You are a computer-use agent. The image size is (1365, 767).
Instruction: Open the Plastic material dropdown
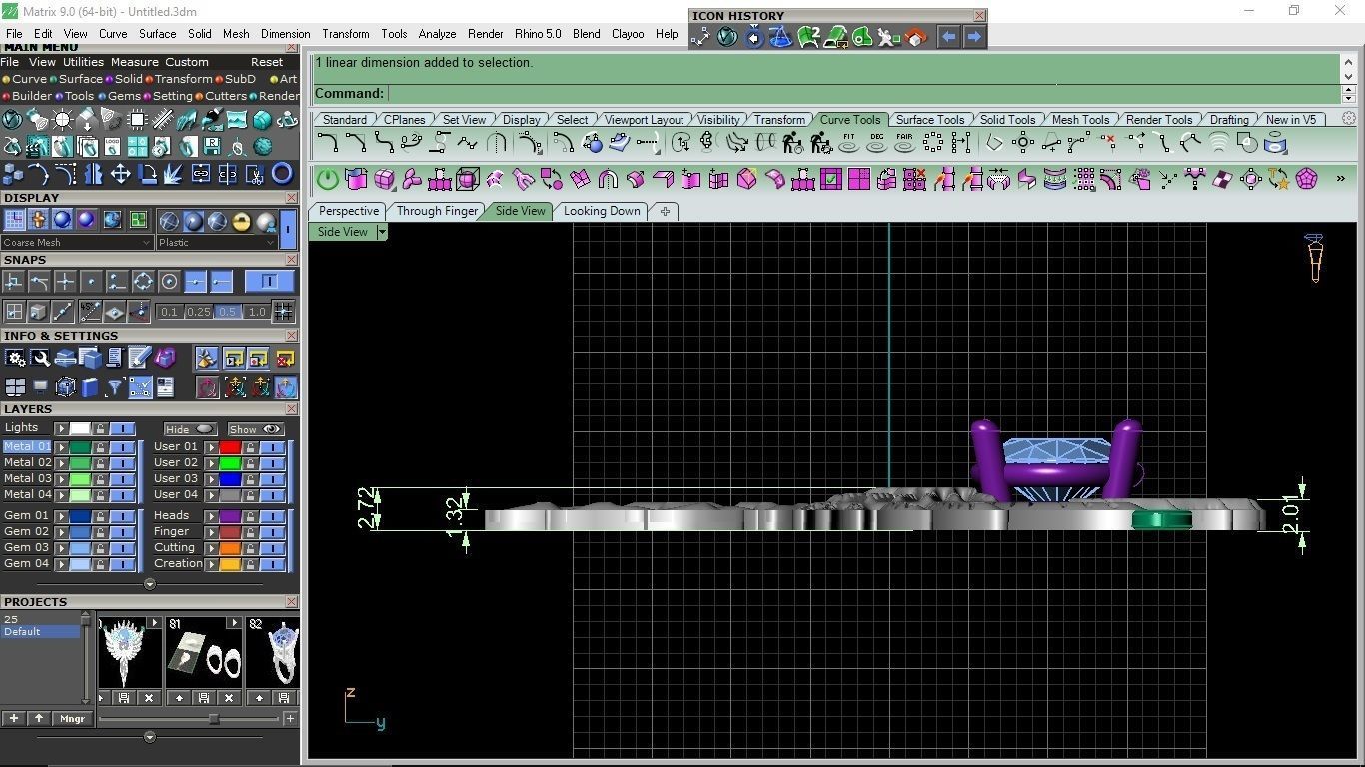[x=216, y=242]
